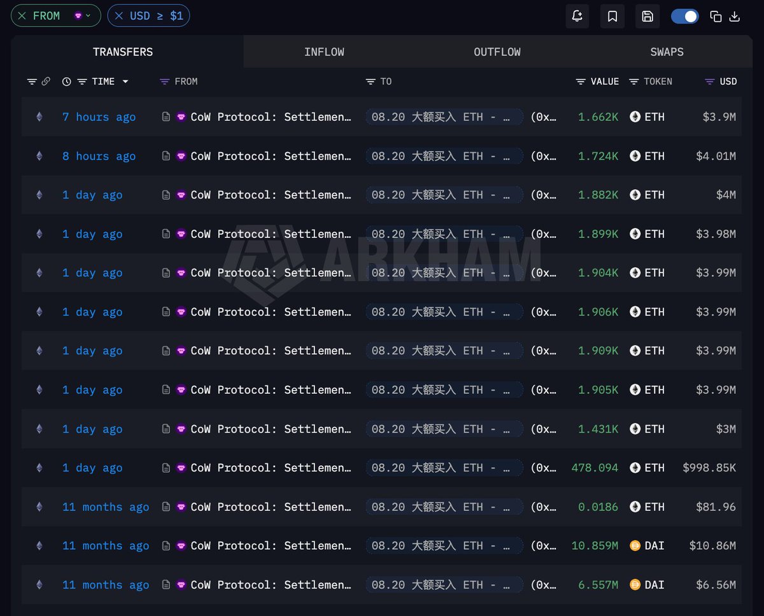Click the contract document icon in the $998.85K row
The height and width of the screenshot is (616, 764).
[x=166, y=468]
